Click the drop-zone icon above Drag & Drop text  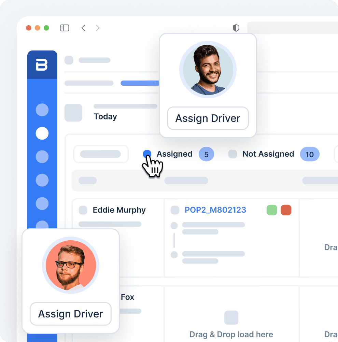point(231,317)
